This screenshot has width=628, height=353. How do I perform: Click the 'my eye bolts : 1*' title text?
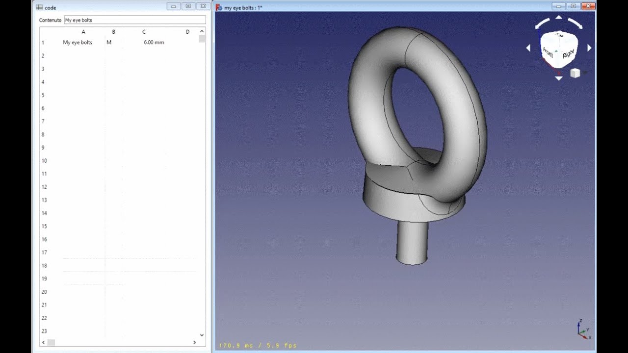pyautogui.click(x=243, y=8)
